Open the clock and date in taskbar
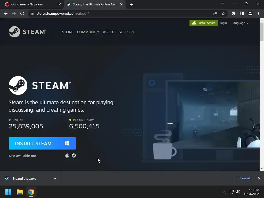This screenshot has height=198, width=264. coord(251,192)
